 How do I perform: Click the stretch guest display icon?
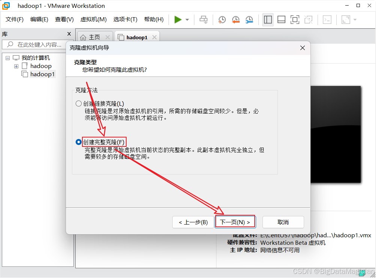[x=346, y=20]
